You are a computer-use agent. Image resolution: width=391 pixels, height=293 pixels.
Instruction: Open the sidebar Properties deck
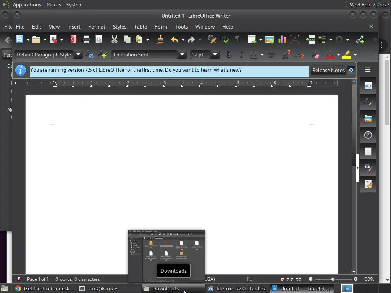368,86
